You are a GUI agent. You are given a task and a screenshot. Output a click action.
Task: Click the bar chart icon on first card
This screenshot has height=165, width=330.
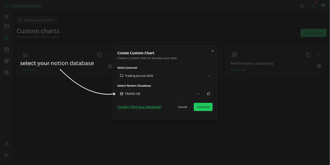pos(26,55)
